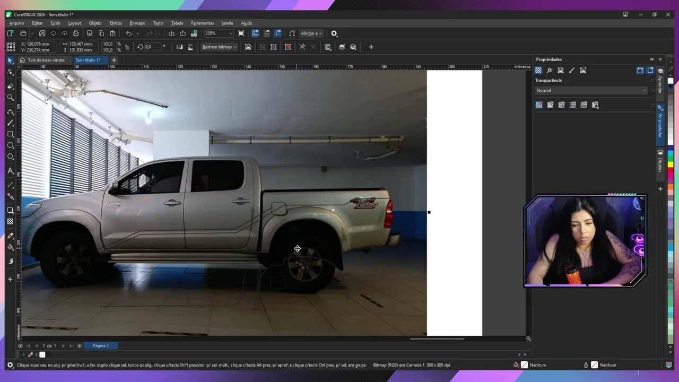
Task: Select the Página 1 page tab
Action: (x=100, y=346)
